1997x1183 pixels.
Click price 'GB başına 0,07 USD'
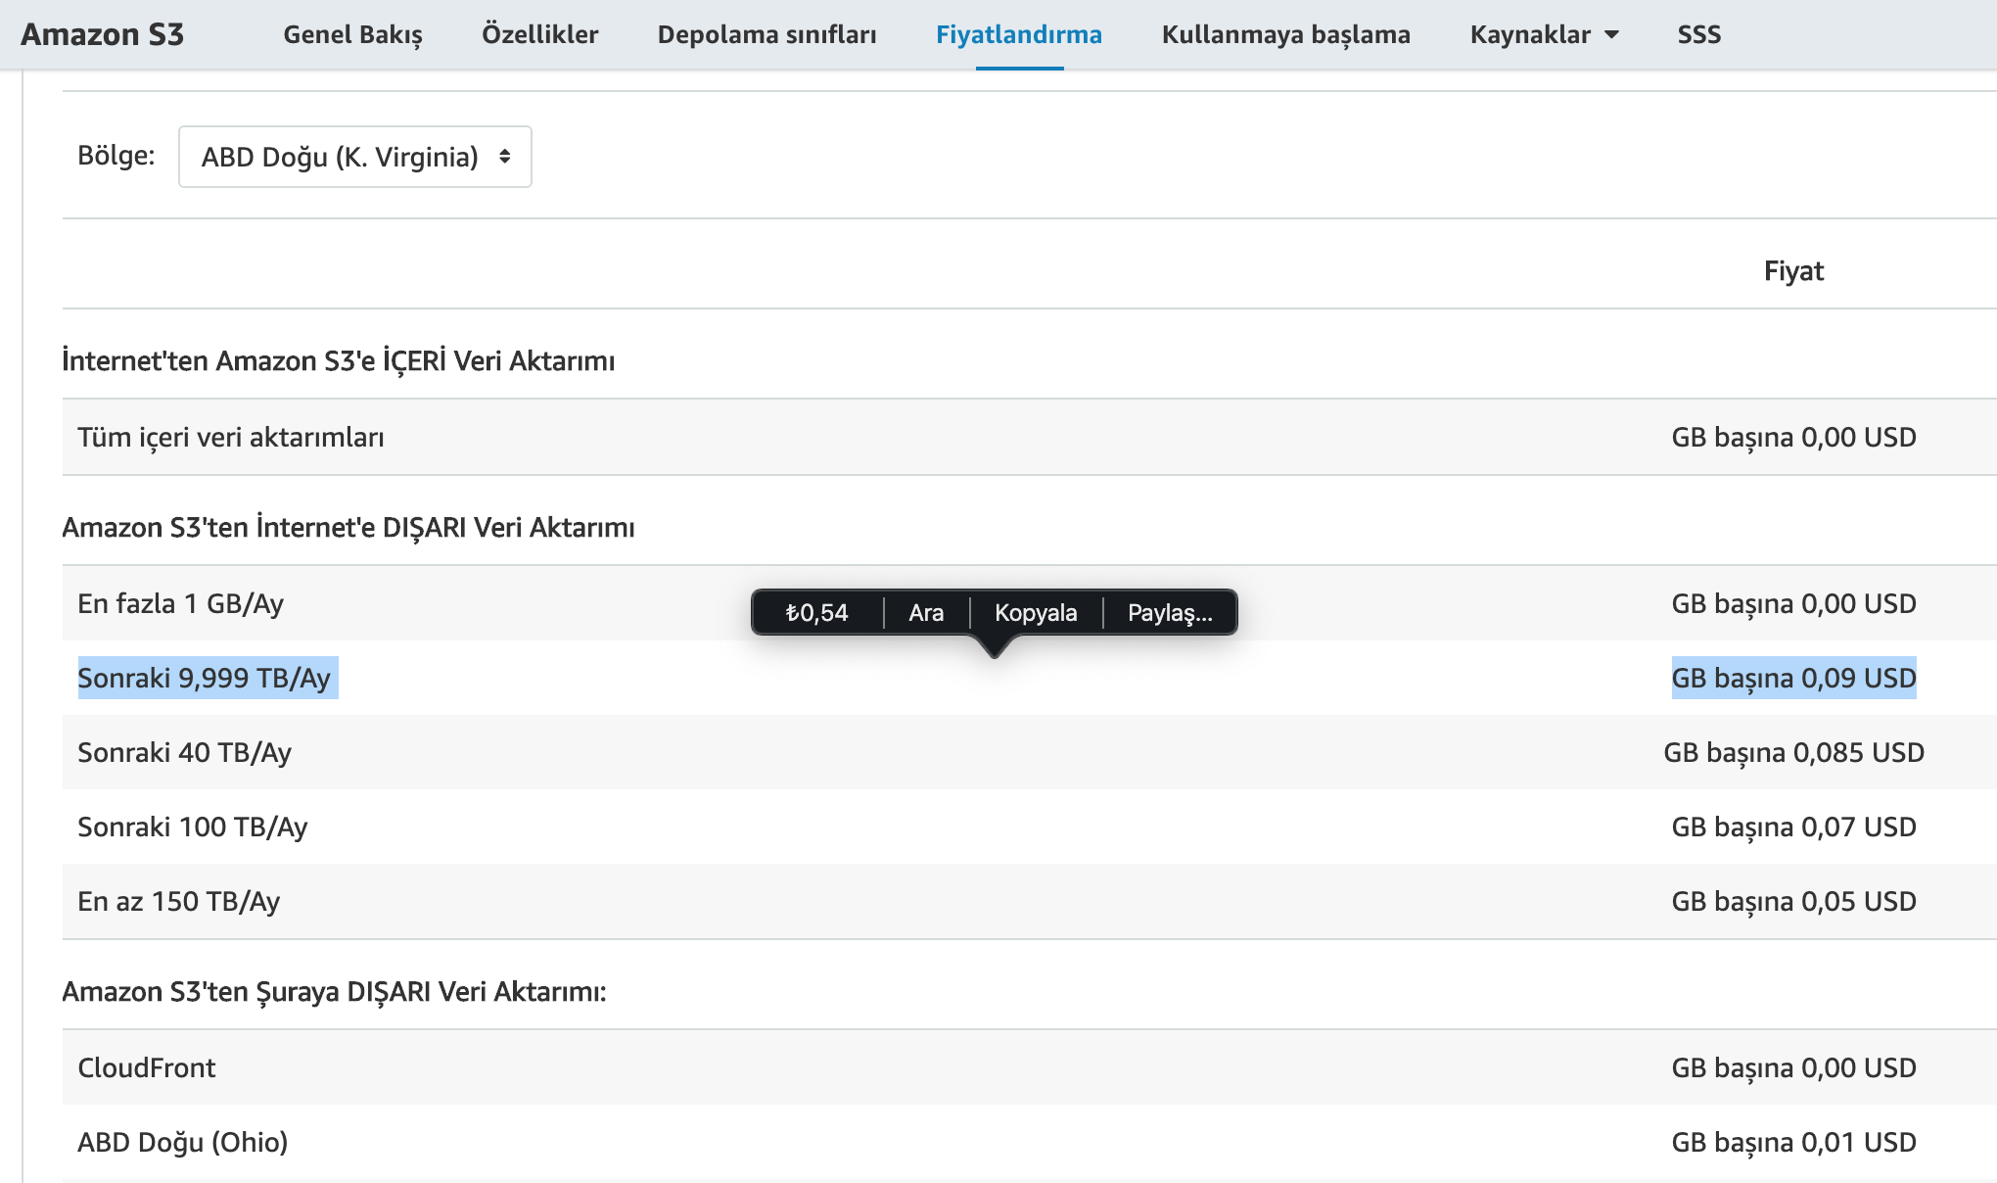coord(1793,828)
